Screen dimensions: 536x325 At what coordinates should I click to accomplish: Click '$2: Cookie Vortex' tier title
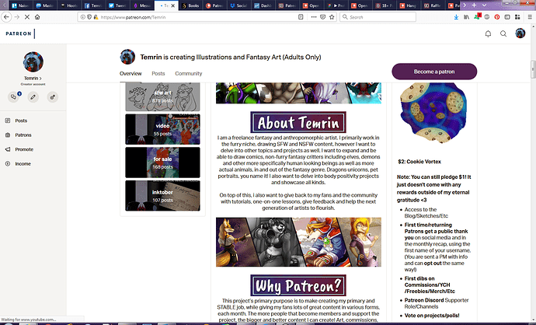(419, 162)
